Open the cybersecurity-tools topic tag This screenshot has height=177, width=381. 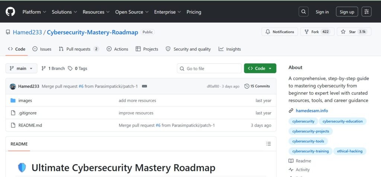[x=308, y=141]
